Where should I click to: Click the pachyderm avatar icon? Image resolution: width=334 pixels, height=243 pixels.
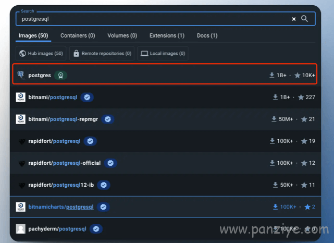(x=21, y=229)
